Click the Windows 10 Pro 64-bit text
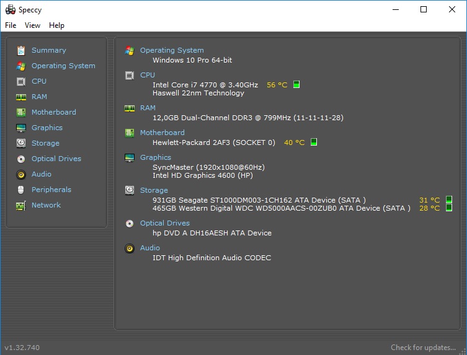This screenshot has width=467, height=355. [x=192, y=60]
